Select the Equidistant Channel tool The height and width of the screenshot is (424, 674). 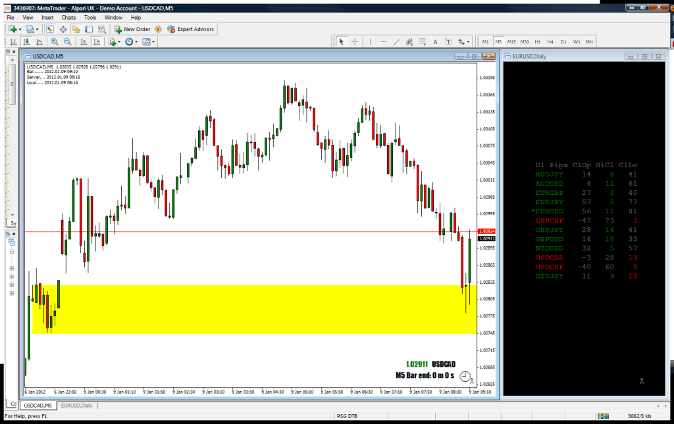[409, 41]
